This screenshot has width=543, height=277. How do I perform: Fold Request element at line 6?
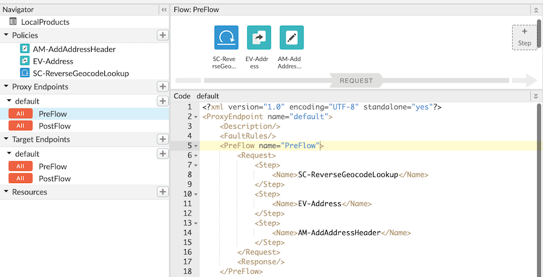tap(195, 155)
